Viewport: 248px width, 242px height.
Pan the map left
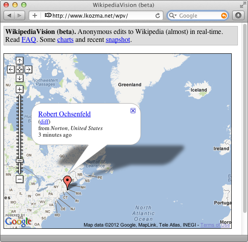point(11,69)
